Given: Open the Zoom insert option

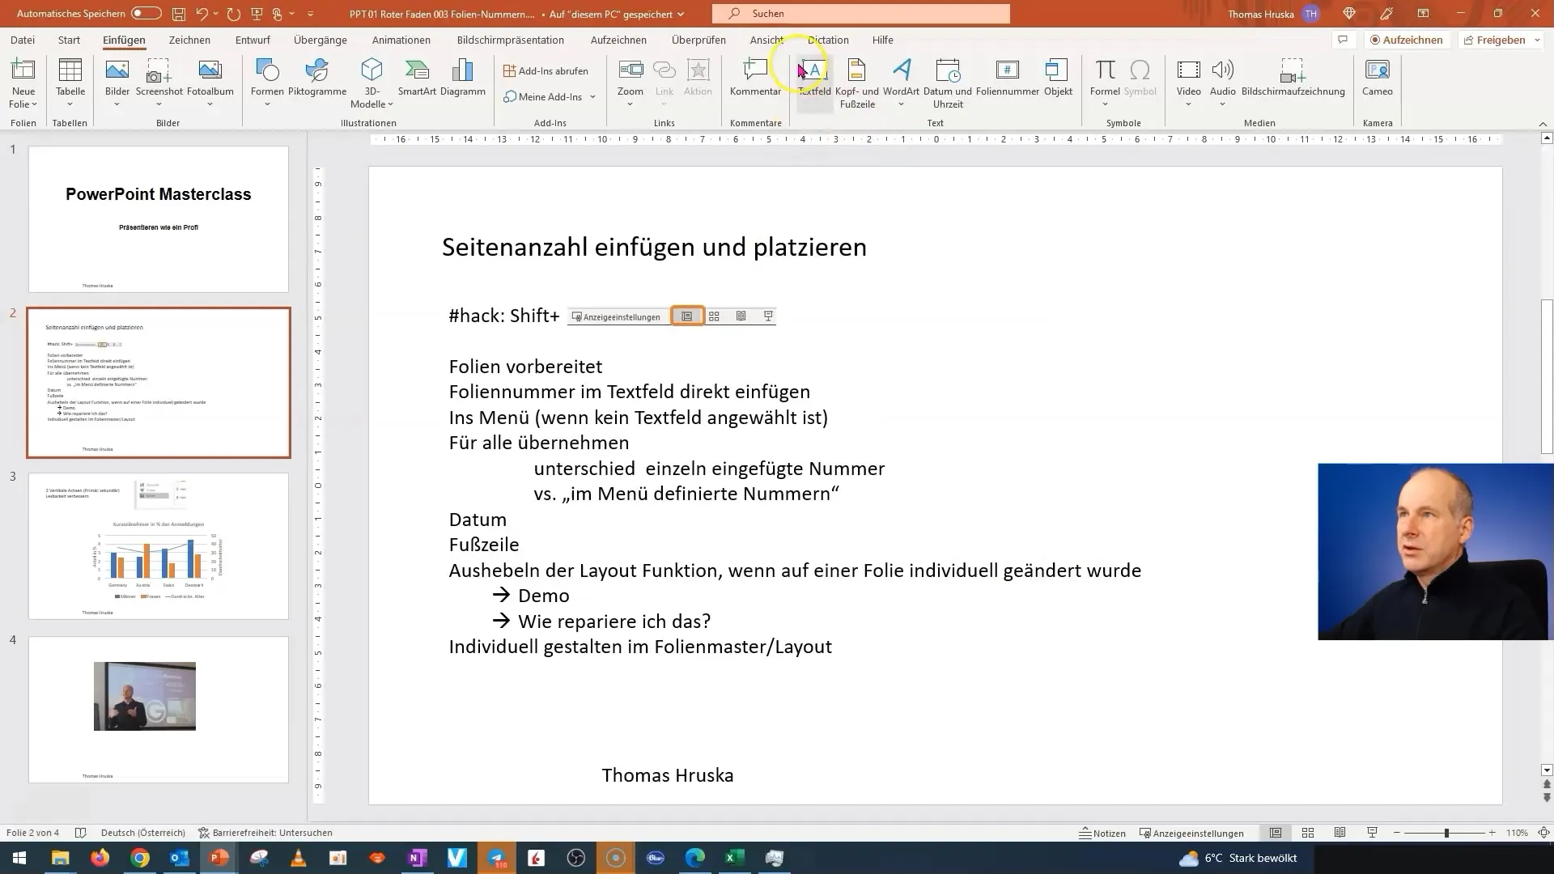Looking at the screenshot, I should tap(631, 83).
